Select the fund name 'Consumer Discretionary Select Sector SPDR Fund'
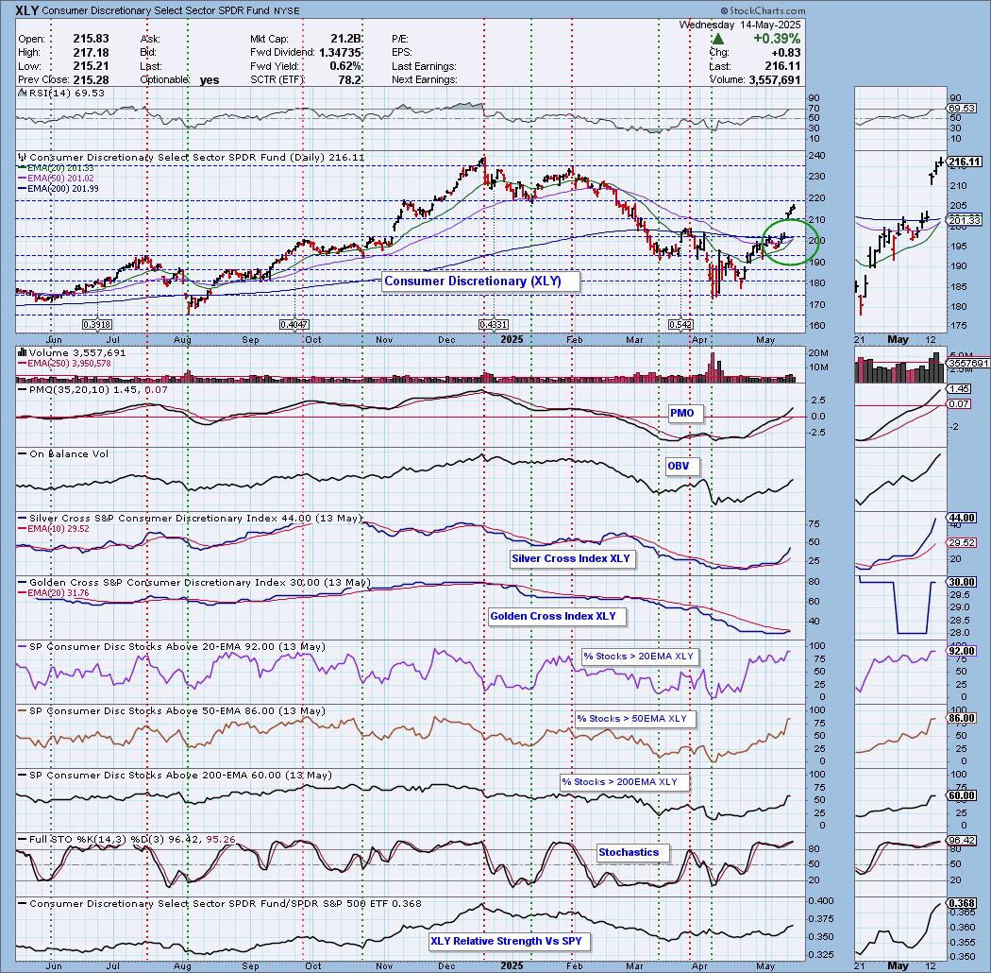The width and height of the screenshot is (991, 973). (156, 10)
